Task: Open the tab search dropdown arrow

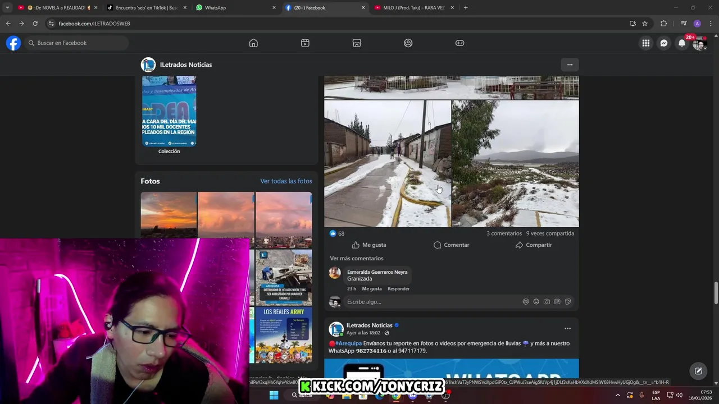Action: tap(7, 8)
